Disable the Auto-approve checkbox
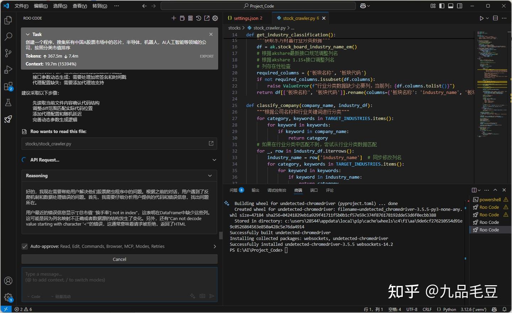 [x=25, y=246]
